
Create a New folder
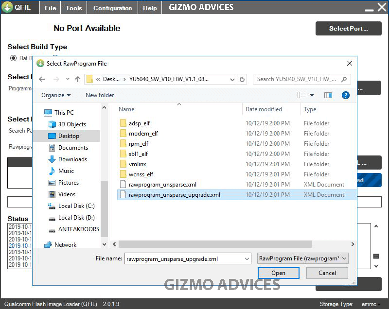pyautogui.click(x=100, y=95)
